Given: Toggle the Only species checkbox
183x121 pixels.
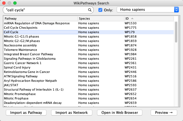Looking at the screenshot, I should click(100, 10).
